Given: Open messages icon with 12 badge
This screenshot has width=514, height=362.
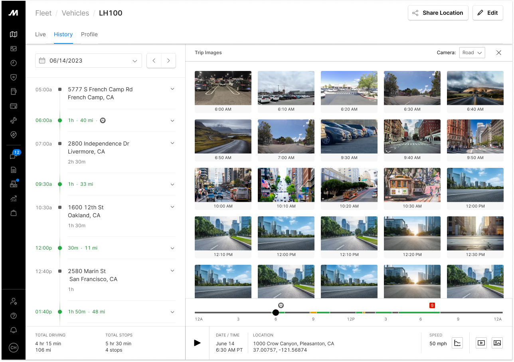Looking at the screenshot, I should point(14,156).
